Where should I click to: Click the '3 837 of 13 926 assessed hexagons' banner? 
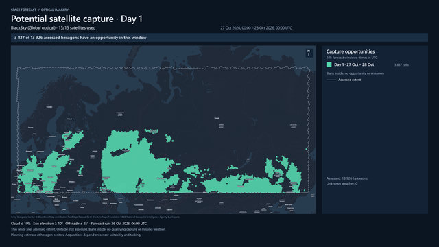(x=219, y=38)
